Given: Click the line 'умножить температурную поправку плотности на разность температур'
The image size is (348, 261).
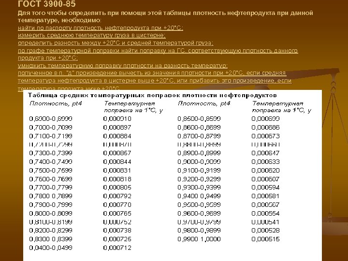Looking at the screenshot, I should coord(122,66).
